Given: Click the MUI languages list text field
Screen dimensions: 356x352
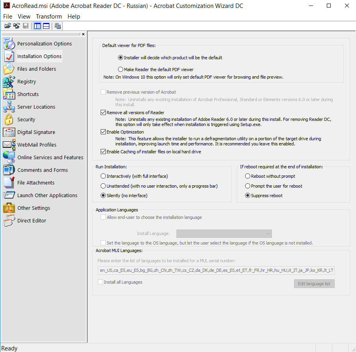Looking at the screenshot, I should point(216,270).
